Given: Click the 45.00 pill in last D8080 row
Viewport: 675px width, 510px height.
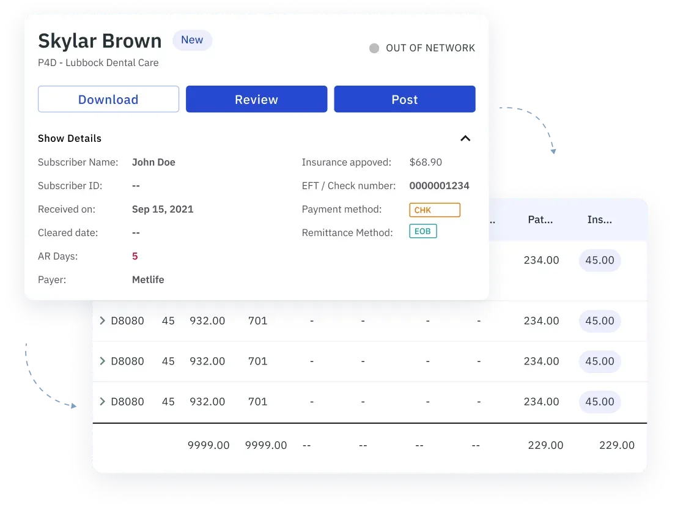Looking at the screenshot, I should click(600, 402).
